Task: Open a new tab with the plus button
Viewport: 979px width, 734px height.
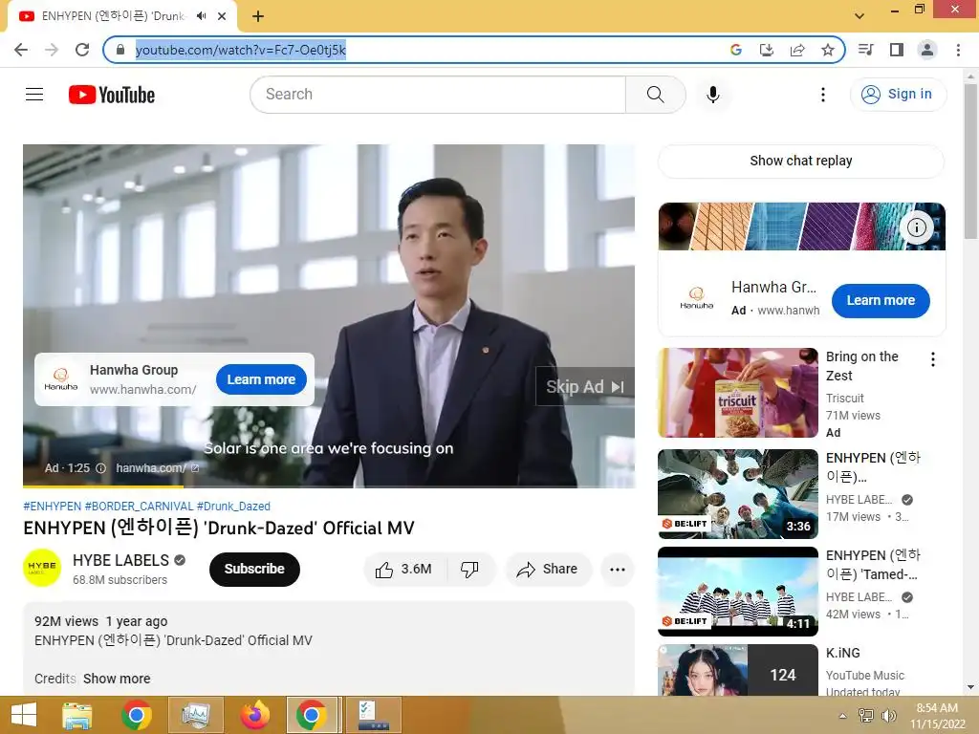Action: 258,16
